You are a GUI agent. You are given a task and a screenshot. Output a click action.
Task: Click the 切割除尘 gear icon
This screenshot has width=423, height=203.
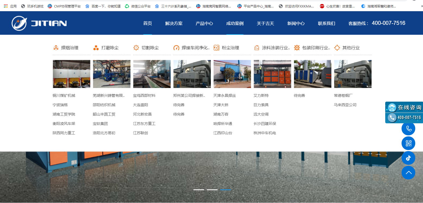pyautogui.click(x=136, y=48)
